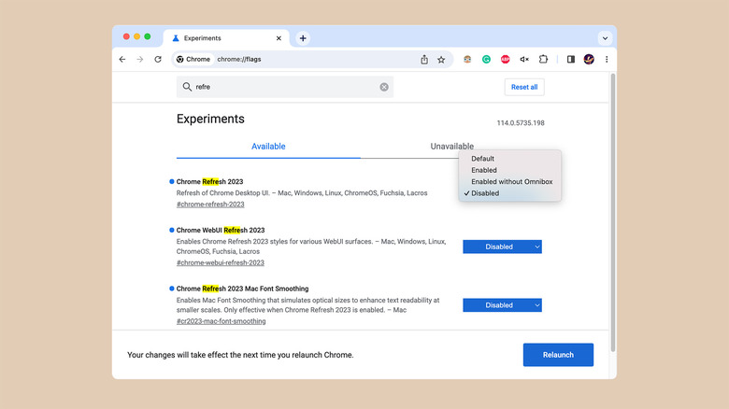Viewport: 729px width, 409px height.
Task: Expand the tab search chevron
Action: pos(605,38)
